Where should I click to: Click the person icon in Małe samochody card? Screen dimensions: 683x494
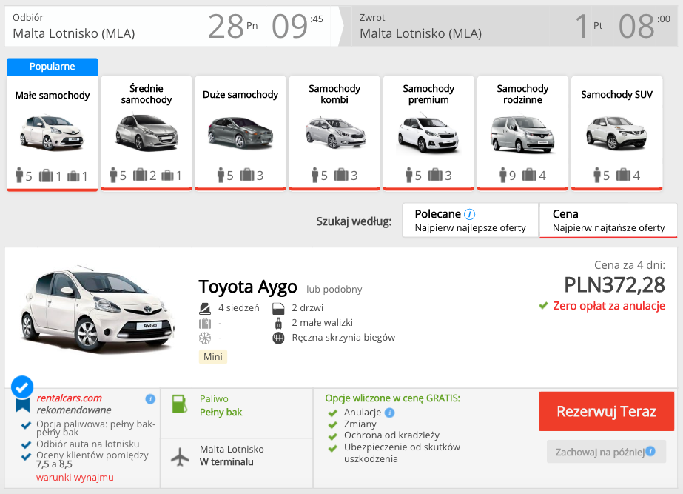pos(18,176)
